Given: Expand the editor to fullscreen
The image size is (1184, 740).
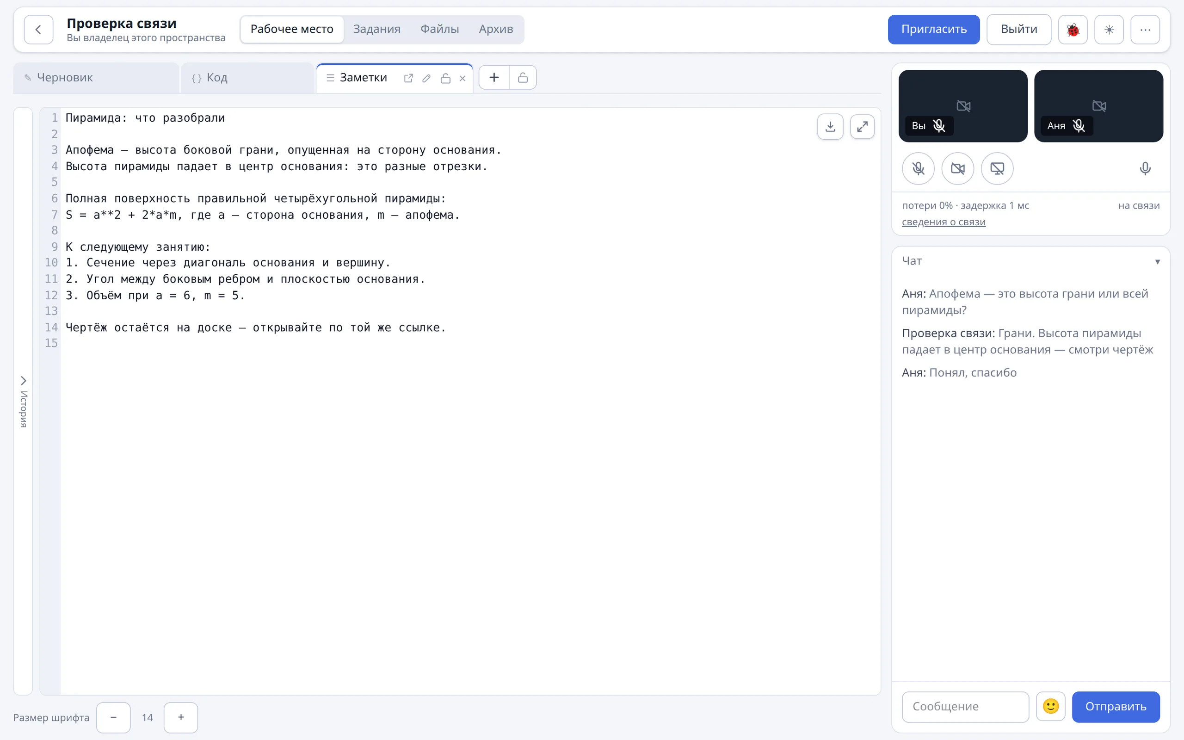Looking at the screenshot, I should pos(862,126).
